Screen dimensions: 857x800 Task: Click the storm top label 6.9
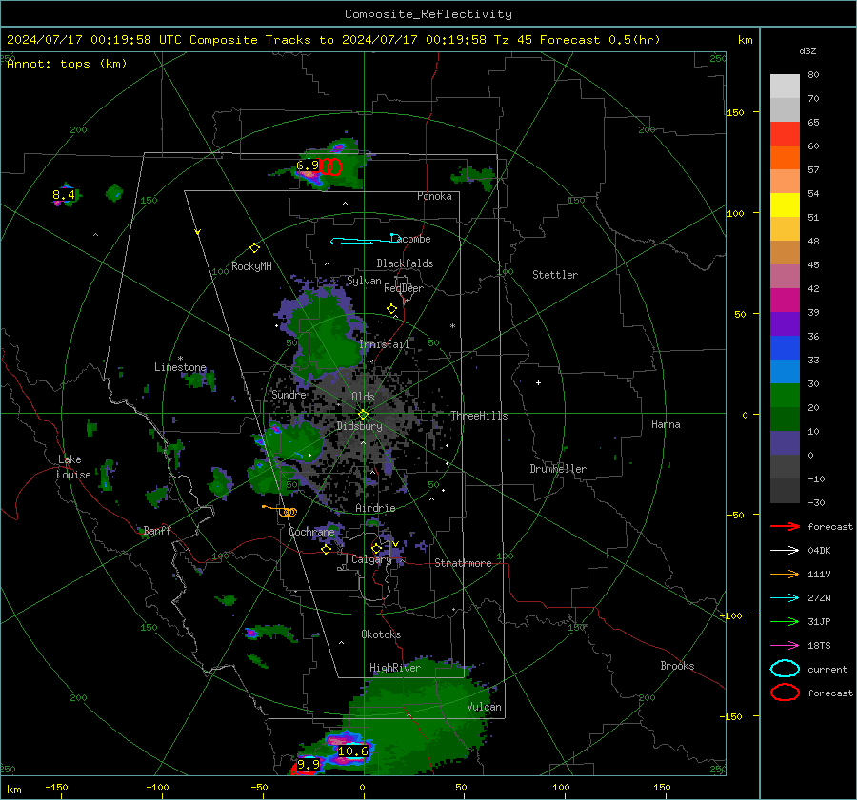(x=308, y=165)
